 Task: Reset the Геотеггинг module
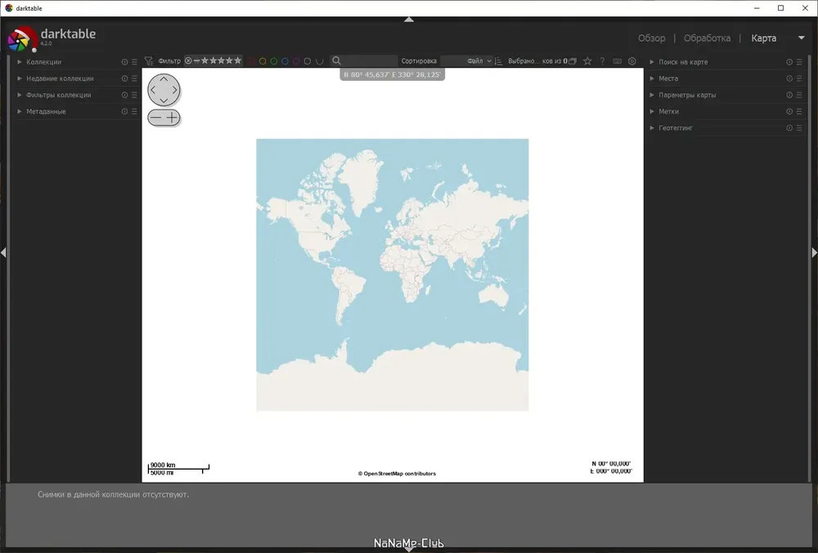[x=789, y=128]
